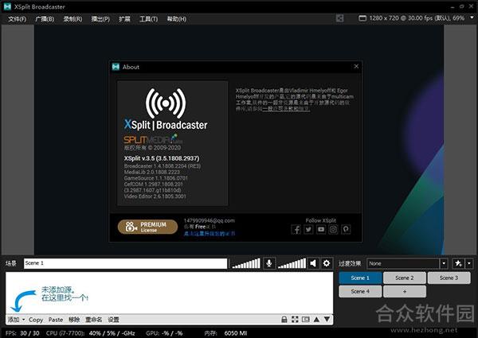Open the 添加 source dropdown
This screenshot has width=478, height=338.
[x=16, y=320]
